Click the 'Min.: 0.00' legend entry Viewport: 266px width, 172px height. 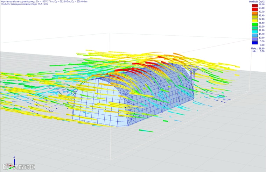258,51
